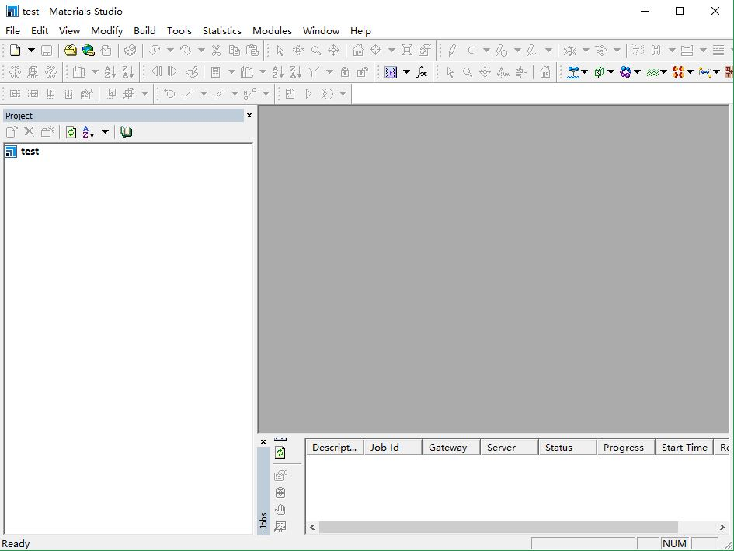The width and height of the screenshot is (734, 551).
Task: Open the Statistics menu
Action: point(221,31)
